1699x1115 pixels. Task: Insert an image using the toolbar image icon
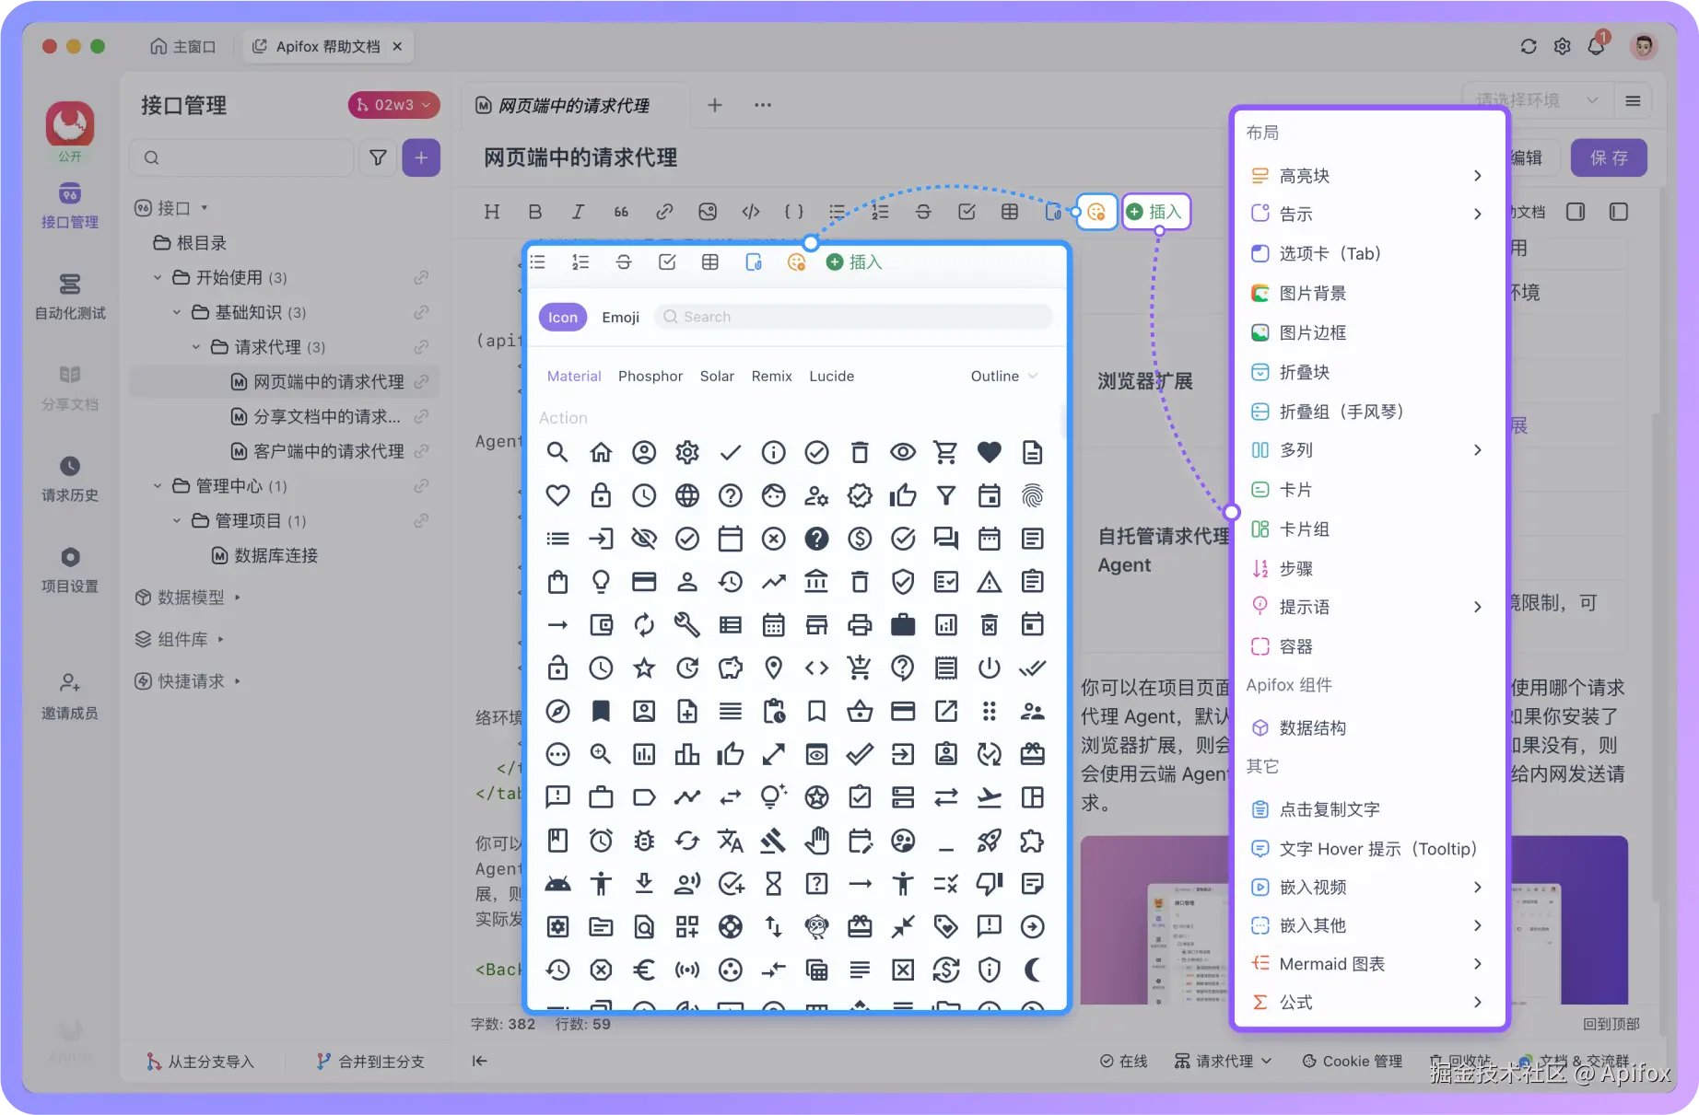tap(708, 211)
